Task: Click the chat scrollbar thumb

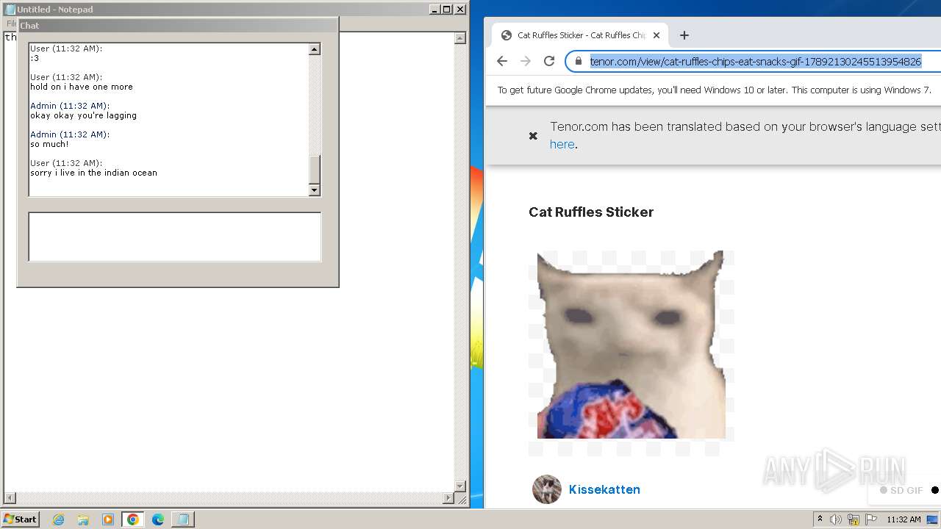Action: click(x=315, y=170)
